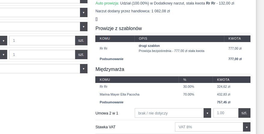The image size is (264, 134).
Task: Select the "brak / nie dotyczy" combo box
Action: click(169, 113)
